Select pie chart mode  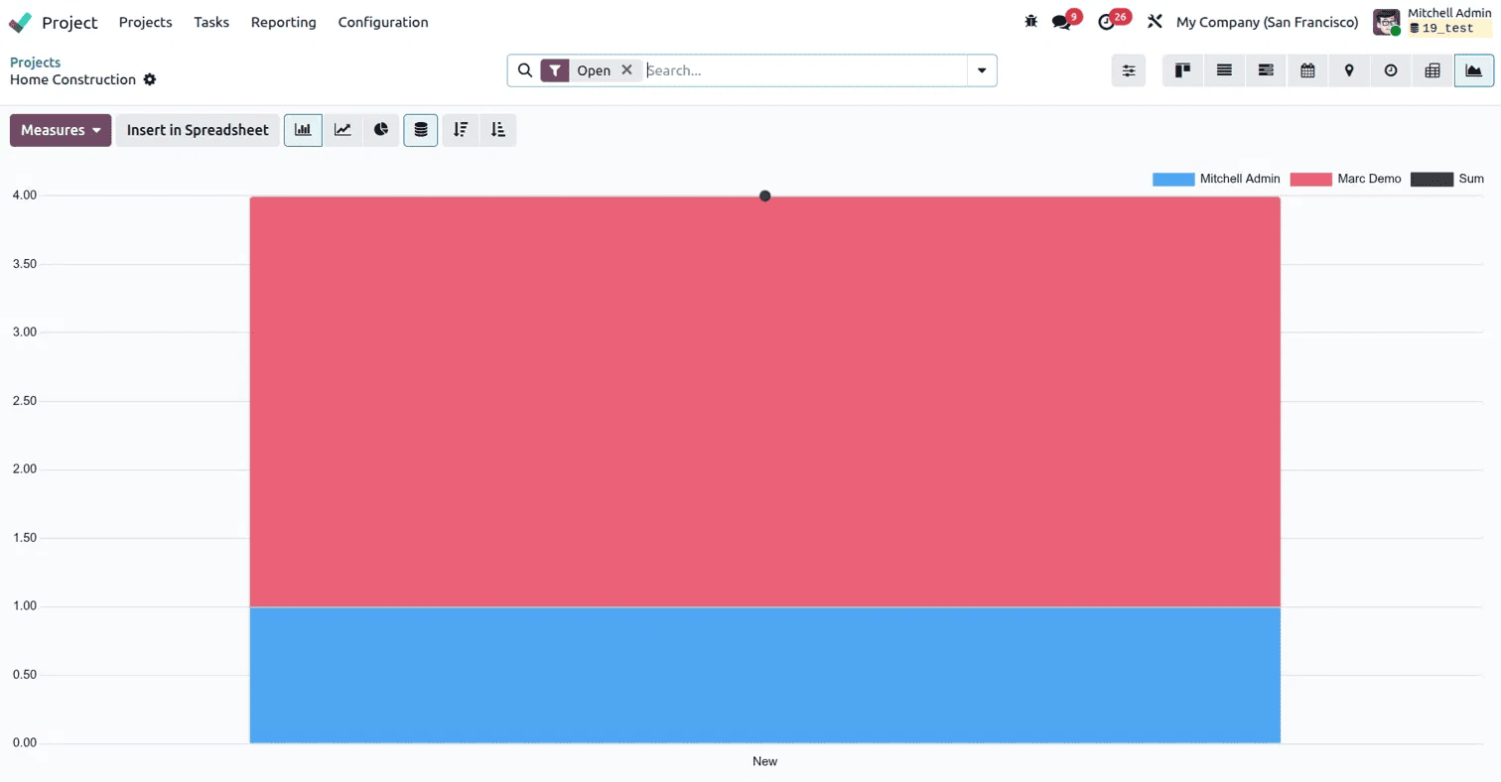point(381,130)
